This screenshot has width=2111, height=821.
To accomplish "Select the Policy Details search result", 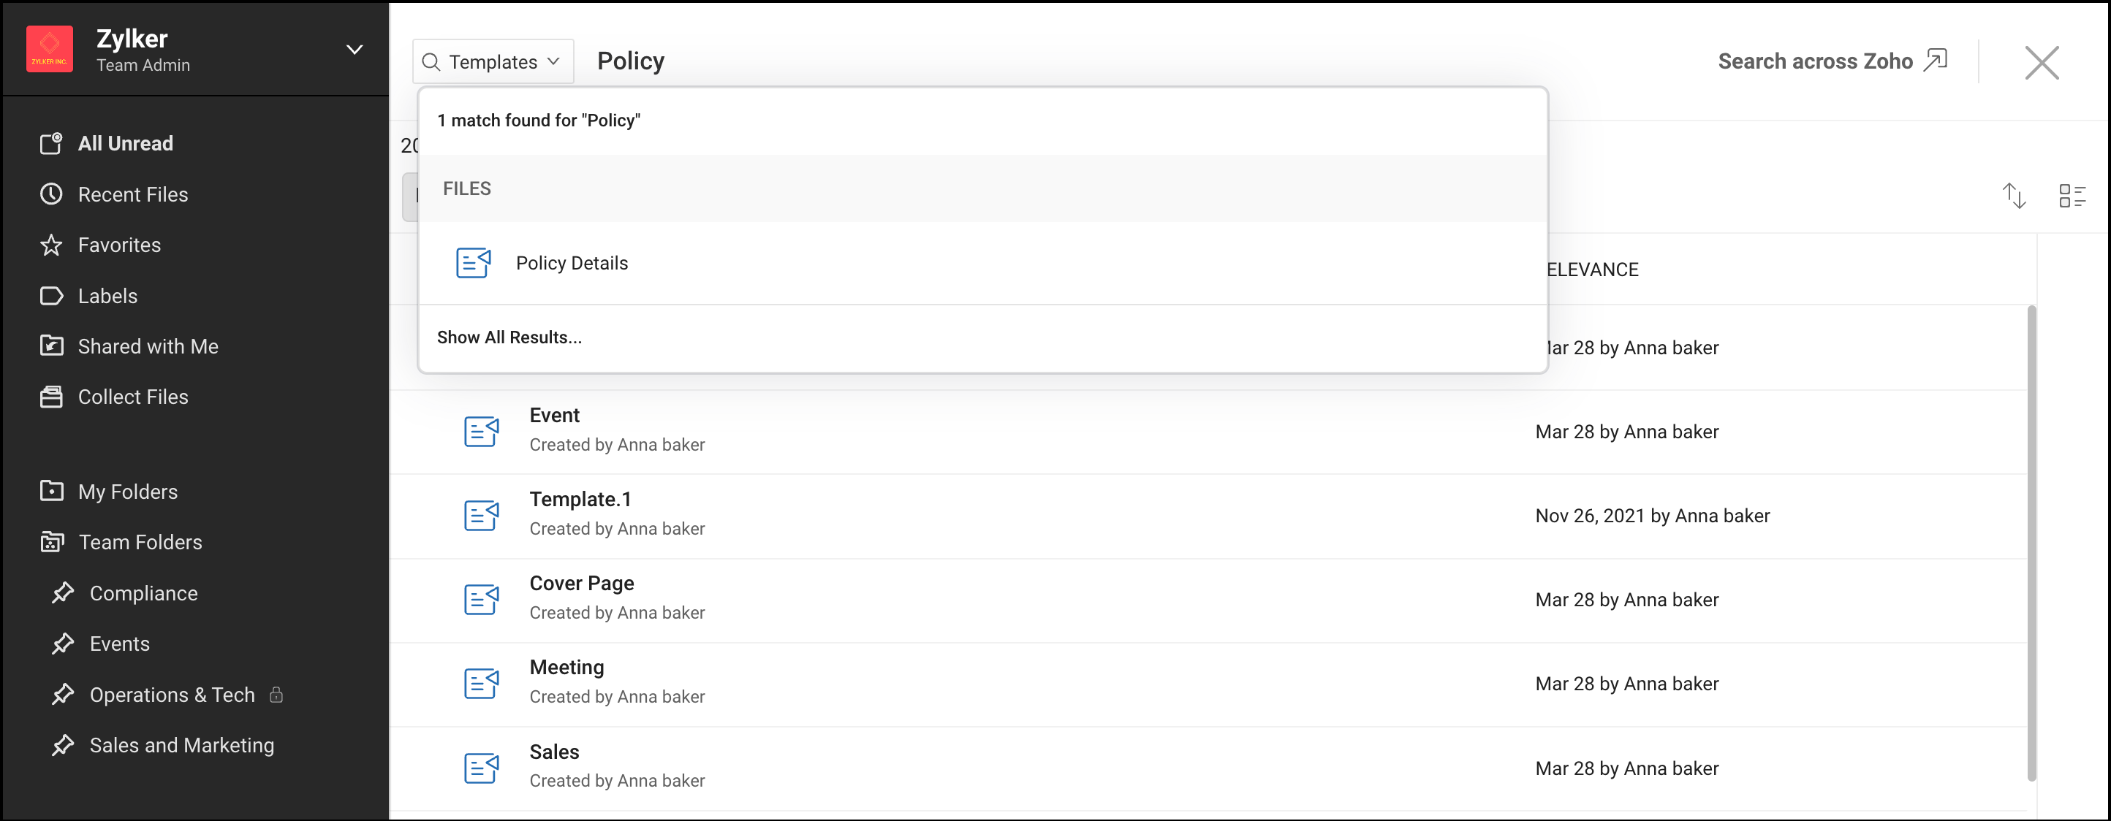I will coord(982,263).
